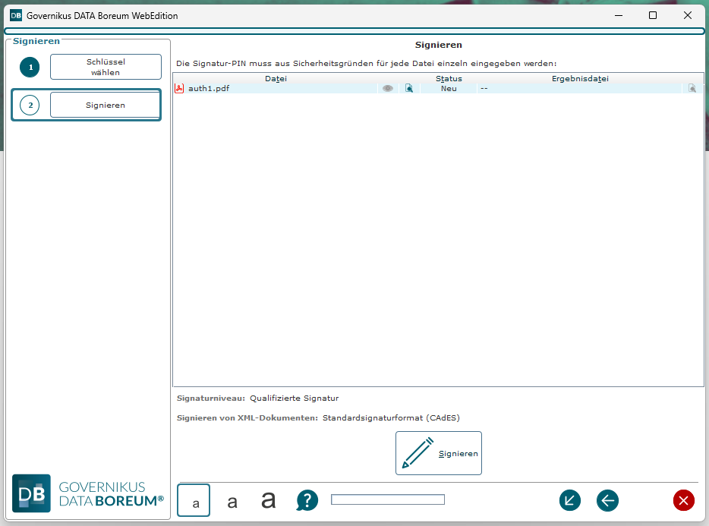This screenshot has height=526, width=709.
Task: Select the large font size letter
Action: (x=268, y=499)
